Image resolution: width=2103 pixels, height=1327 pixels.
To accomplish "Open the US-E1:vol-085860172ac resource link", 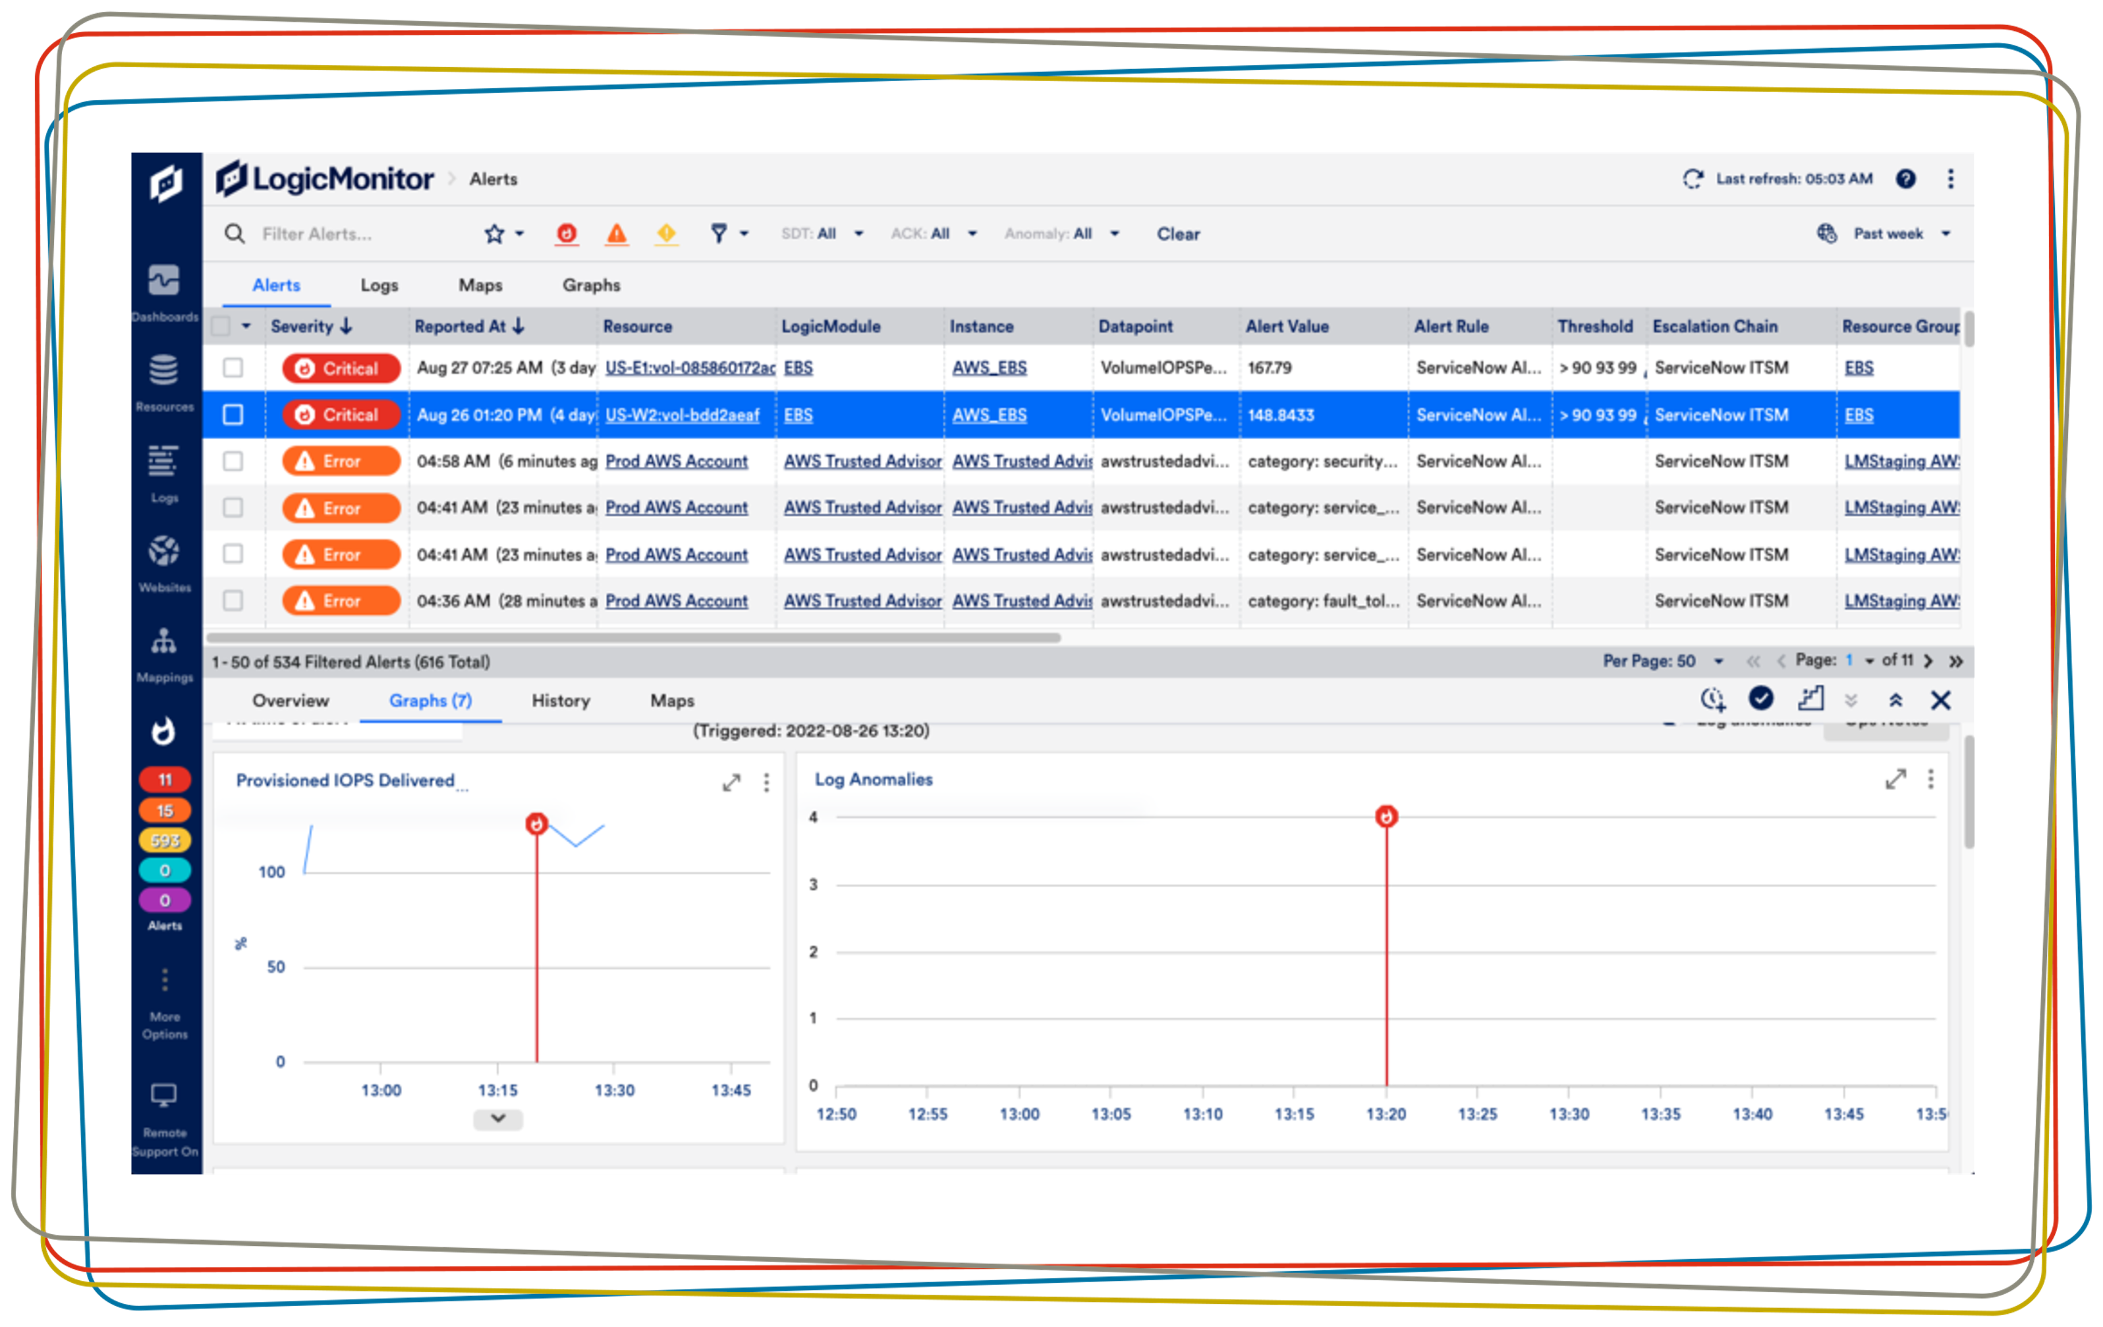I will pyautogui.click(x=690, y=368).
